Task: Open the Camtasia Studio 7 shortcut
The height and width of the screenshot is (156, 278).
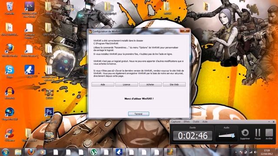Action: (29, 31)
